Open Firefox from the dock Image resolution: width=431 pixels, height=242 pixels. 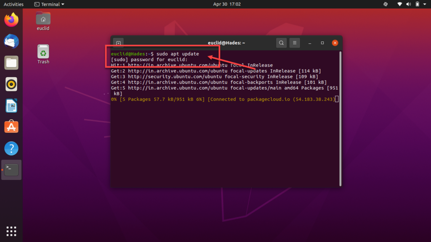click(11, 20)
